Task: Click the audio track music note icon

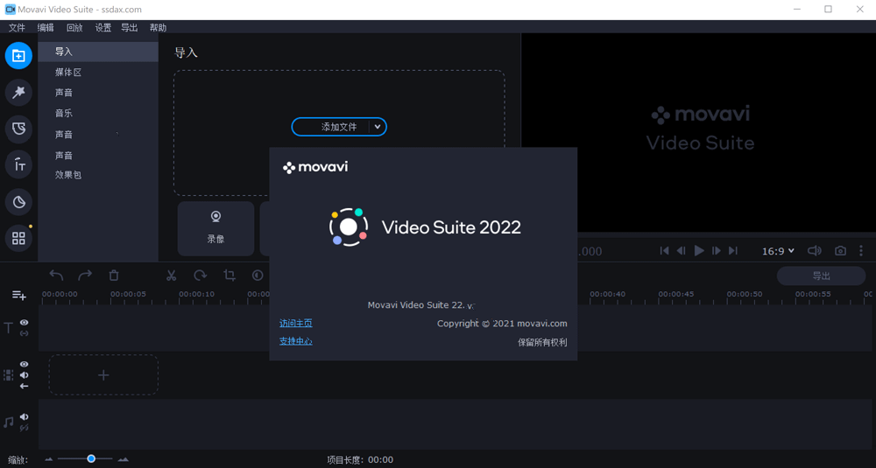Action: click(x=8, y=423)
